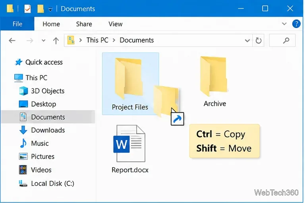This screenshot has height=203, width=305.
Task: Click the Archive name label
Action: (215, 103)
